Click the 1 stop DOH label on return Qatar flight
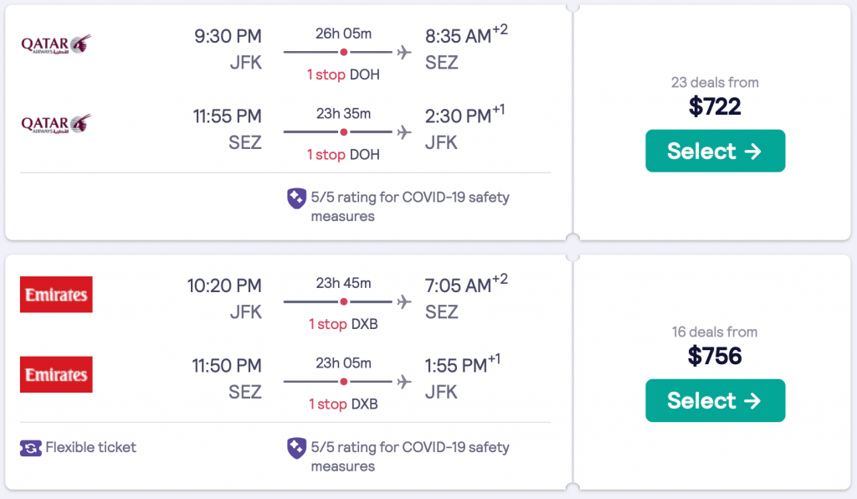This screenshot has height=499, width=857. pyautogui.click(x=343, y=155)
